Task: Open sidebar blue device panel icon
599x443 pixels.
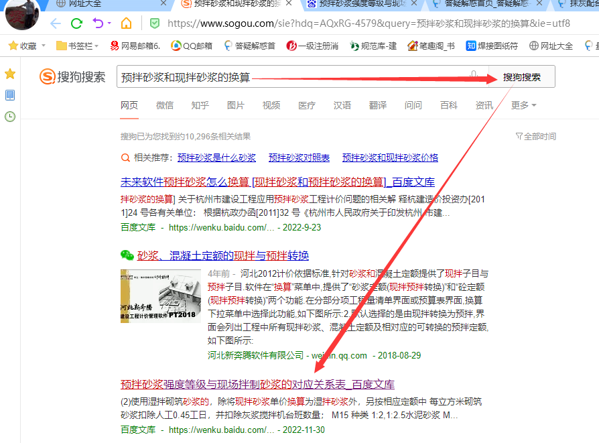Action: tap(10, 95)
